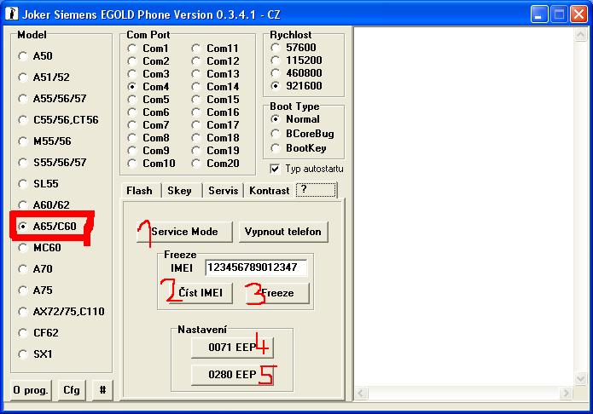Click the 0071 EEP button
This screenshot has height=414, width=593.
pyautogui.click(x=232, y=348)
